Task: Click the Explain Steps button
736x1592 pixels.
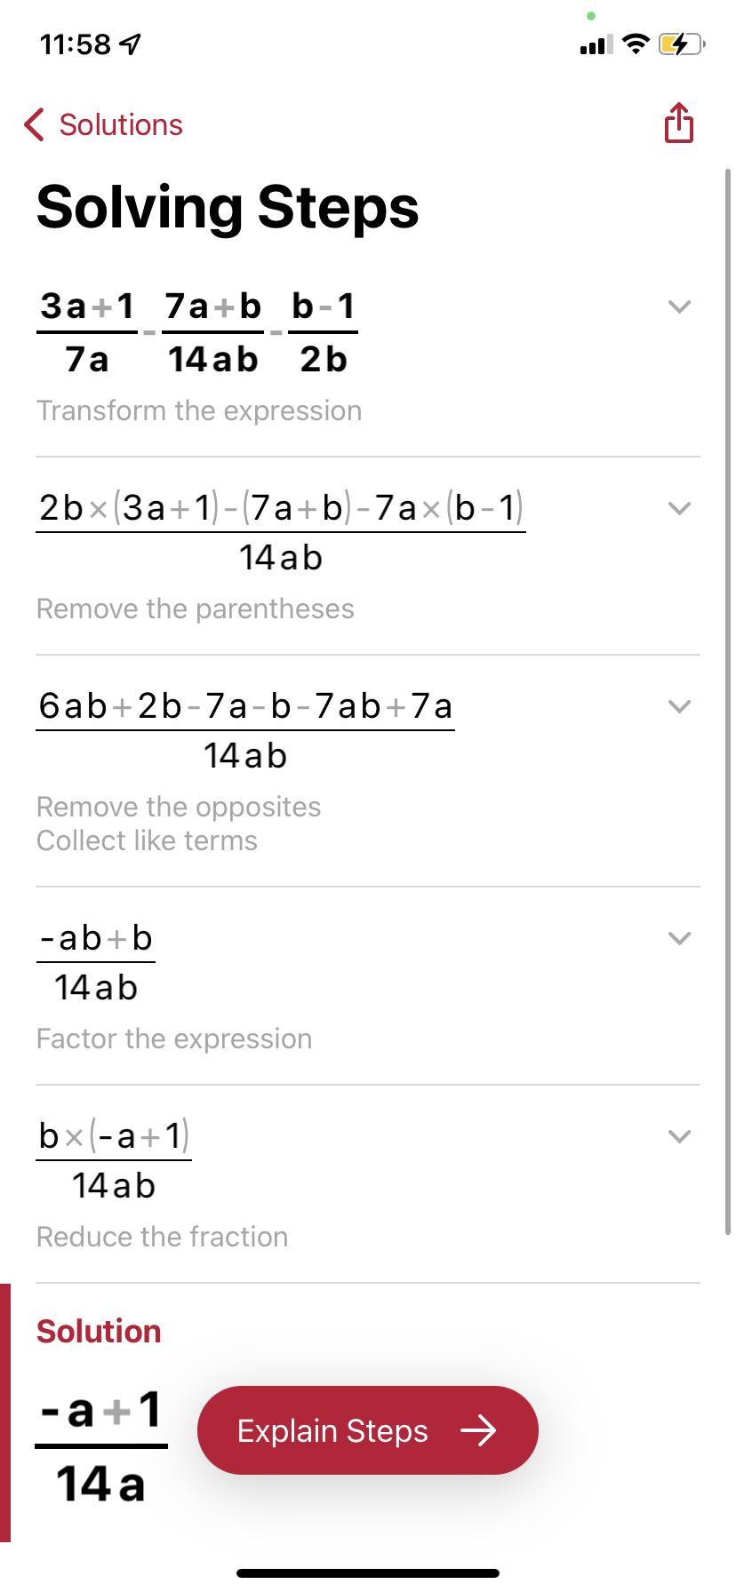Action: pyautogui.click(x=367, y=1430)
